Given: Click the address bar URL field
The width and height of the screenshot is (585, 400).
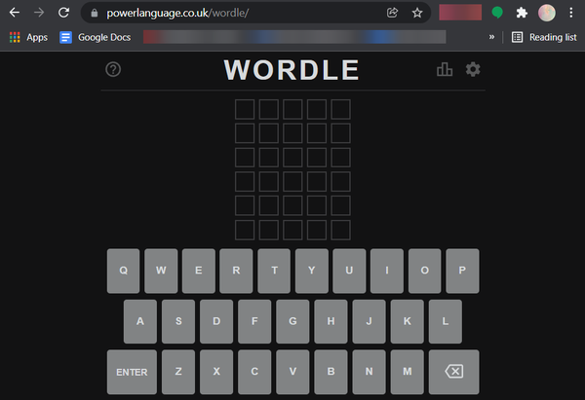Looking at the screenshot, I should click(x=239, y=13).
